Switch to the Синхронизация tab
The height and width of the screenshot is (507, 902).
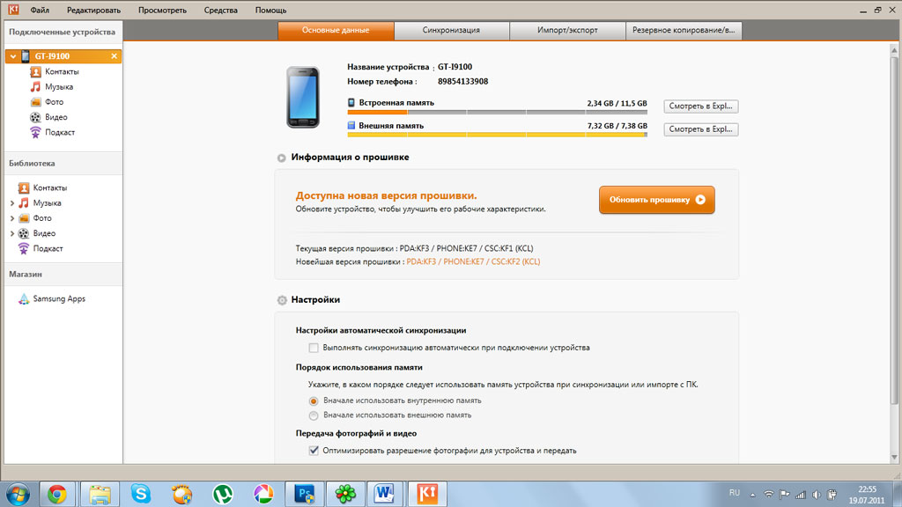452,31
